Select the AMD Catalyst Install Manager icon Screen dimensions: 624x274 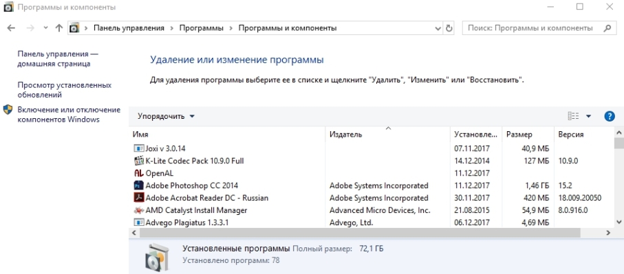click(138, 210)
